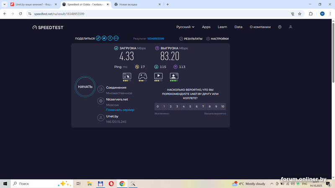Viewport: 335px width, 188px height.
Task: Click the video chat rating icon
Action: 174,77
